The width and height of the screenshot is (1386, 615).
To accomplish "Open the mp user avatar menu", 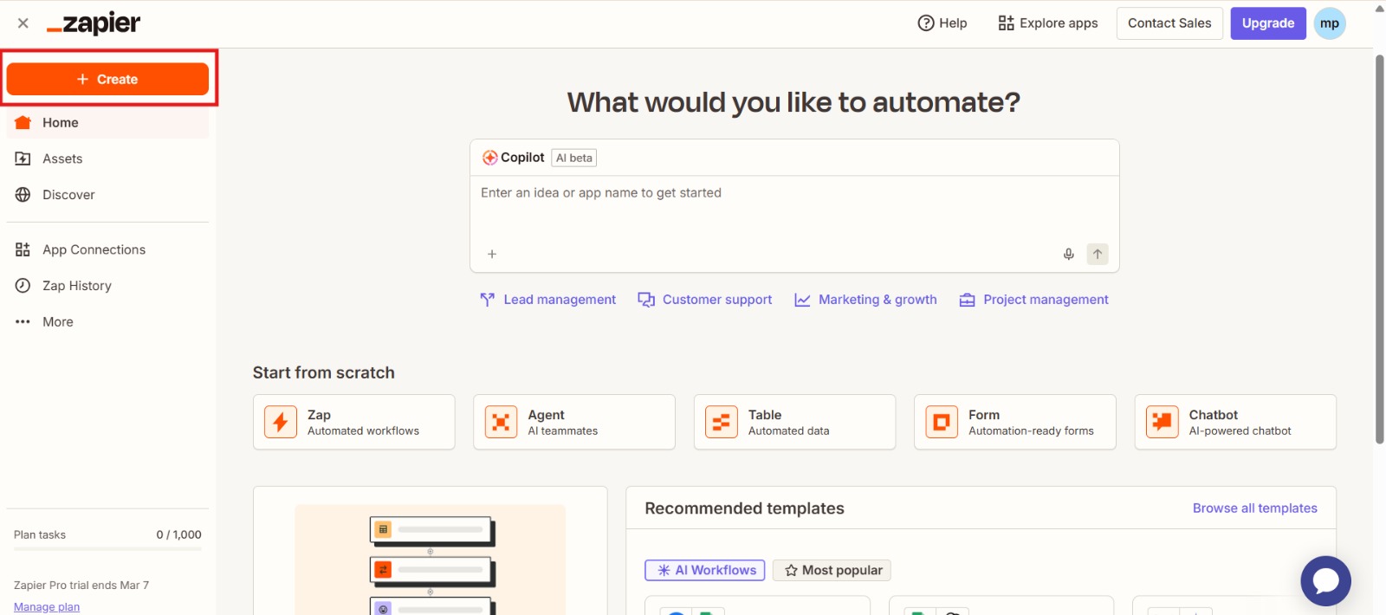I will [x=1330, y=23].
